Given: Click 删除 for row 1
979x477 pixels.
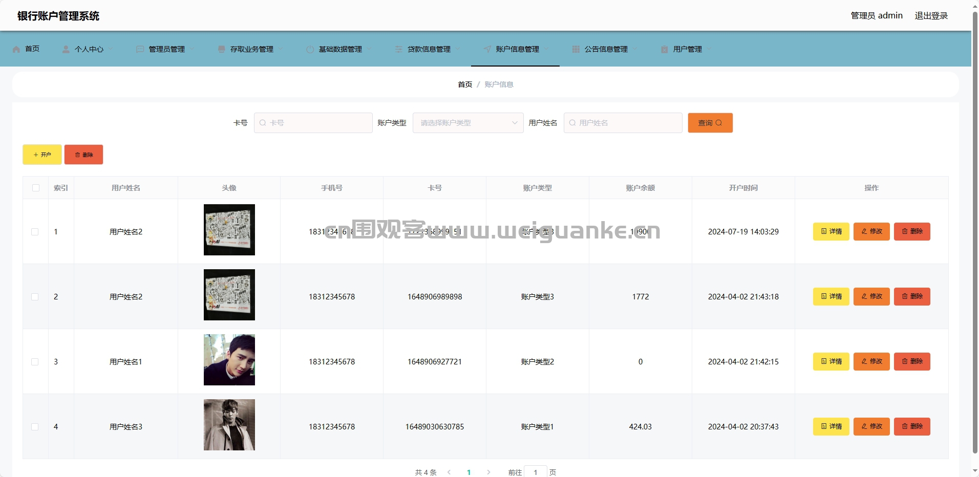Looking at the screenshot, I should click(912, 232).
